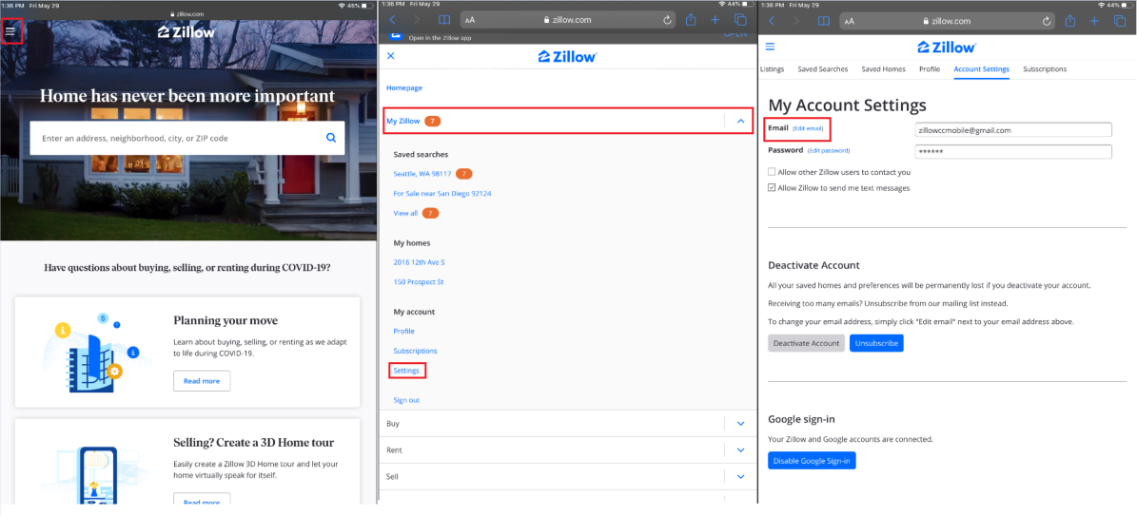Switch to the Listings tab
The image size is (1137, 516).
[772, 68]
